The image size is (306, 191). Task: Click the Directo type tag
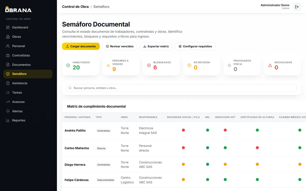[x=101, y=148]
